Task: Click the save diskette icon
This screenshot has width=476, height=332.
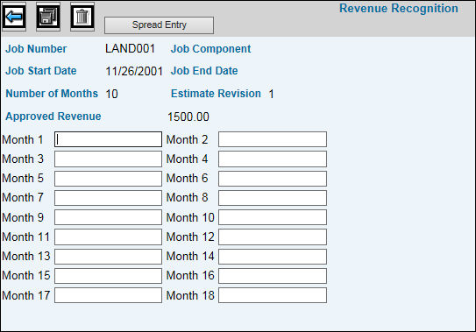Action: click(48, 17)
